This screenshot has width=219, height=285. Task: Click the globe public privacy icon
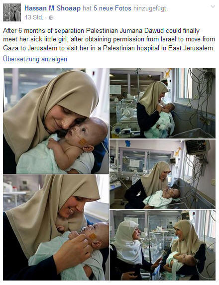pos(51,17)
